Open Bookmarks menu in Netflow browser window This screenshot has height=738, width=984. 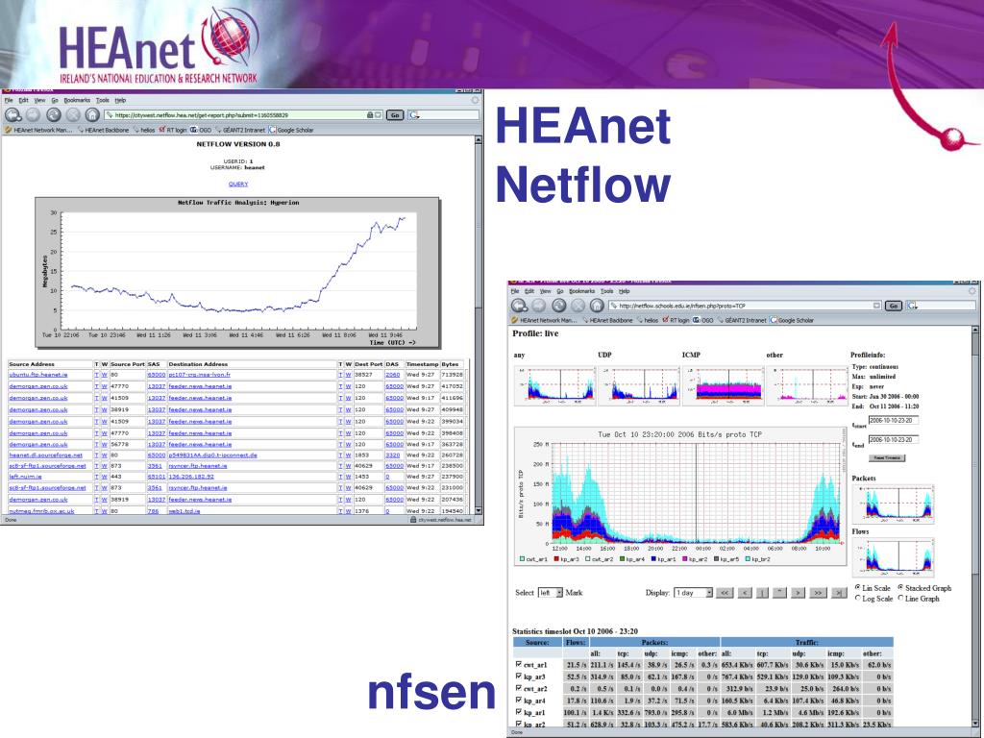click(x=77, y=100)
